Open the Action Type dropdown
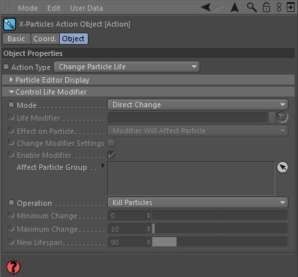 click(x=126, y=67)
